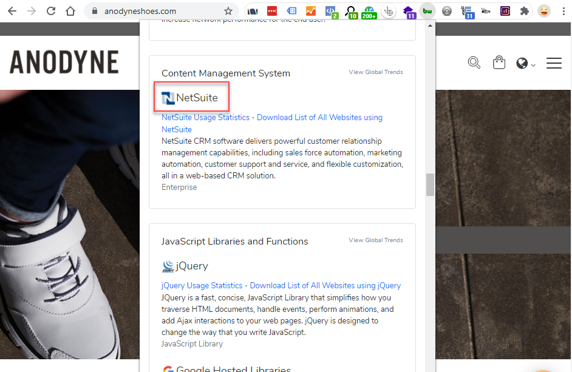572x372 pixels.
Task: Open the hamburger navigation menu
Action: click(x=554, y=63)
